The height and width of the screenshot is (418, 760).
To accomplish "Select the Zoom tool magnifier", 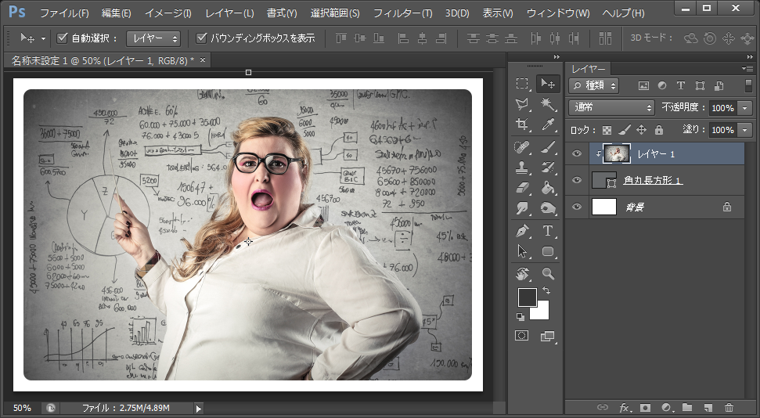I will pos(548,273).
